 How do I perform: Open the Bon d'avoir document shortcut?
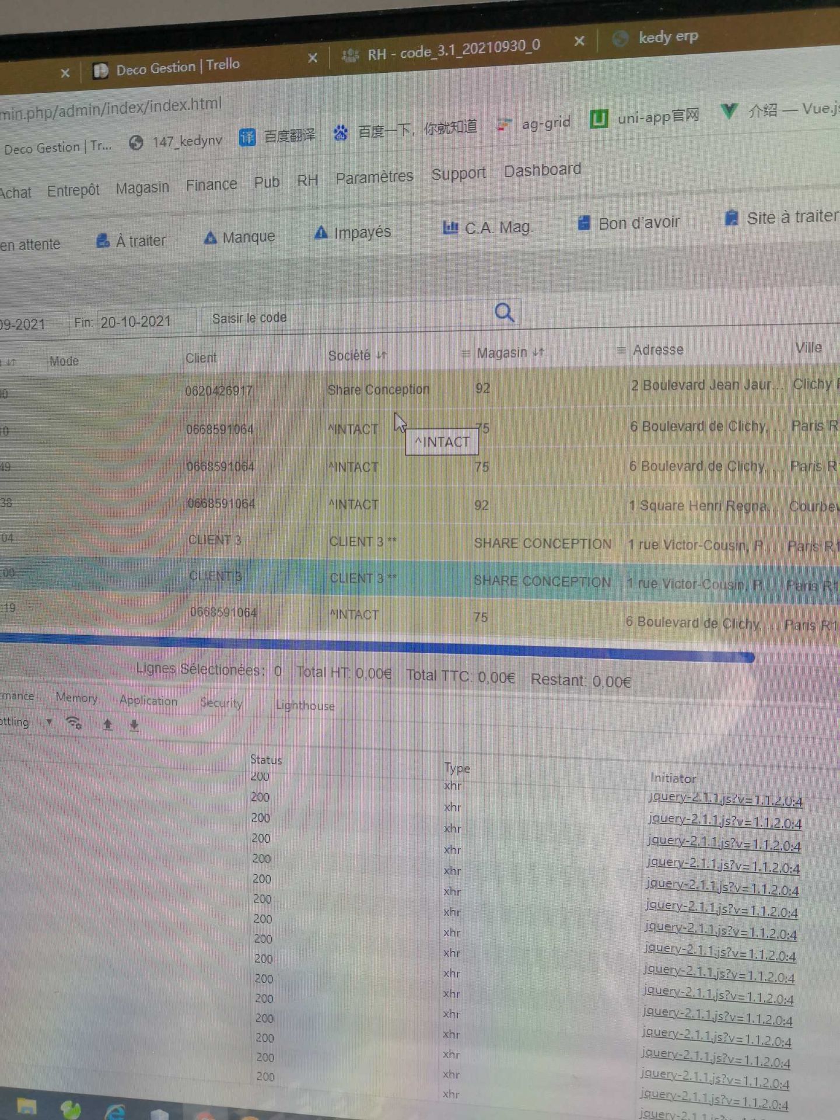coord(583,223)
